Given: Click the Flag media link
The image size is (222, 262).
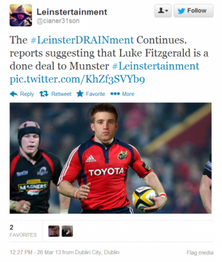Looking at the screenshot, I should pos(200,253).
